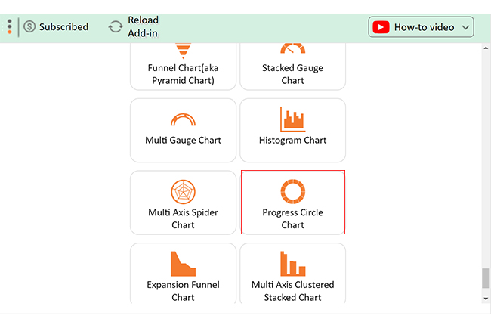Expand the How-to video dropdown chevron
This screenshot has height=328, width=491.
(465, 27)
